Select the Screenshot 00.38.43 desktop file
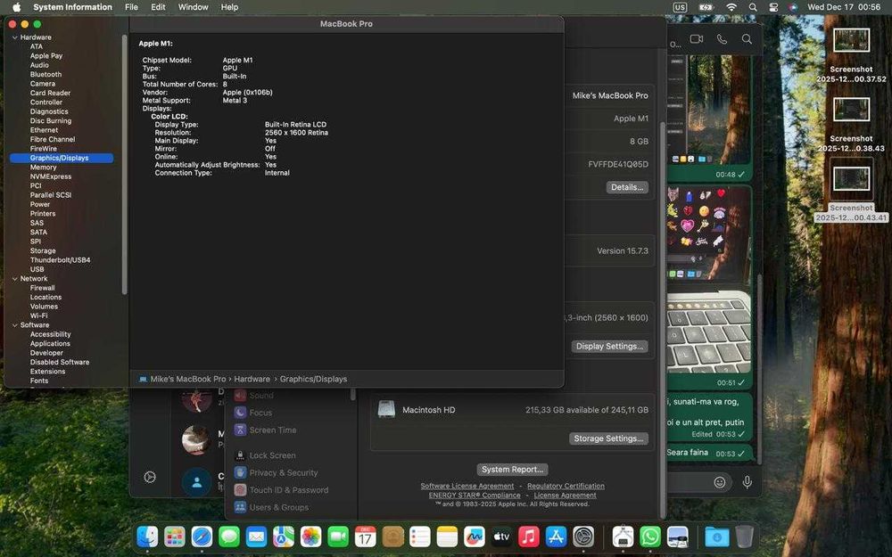892x557 pixels. 851,125
